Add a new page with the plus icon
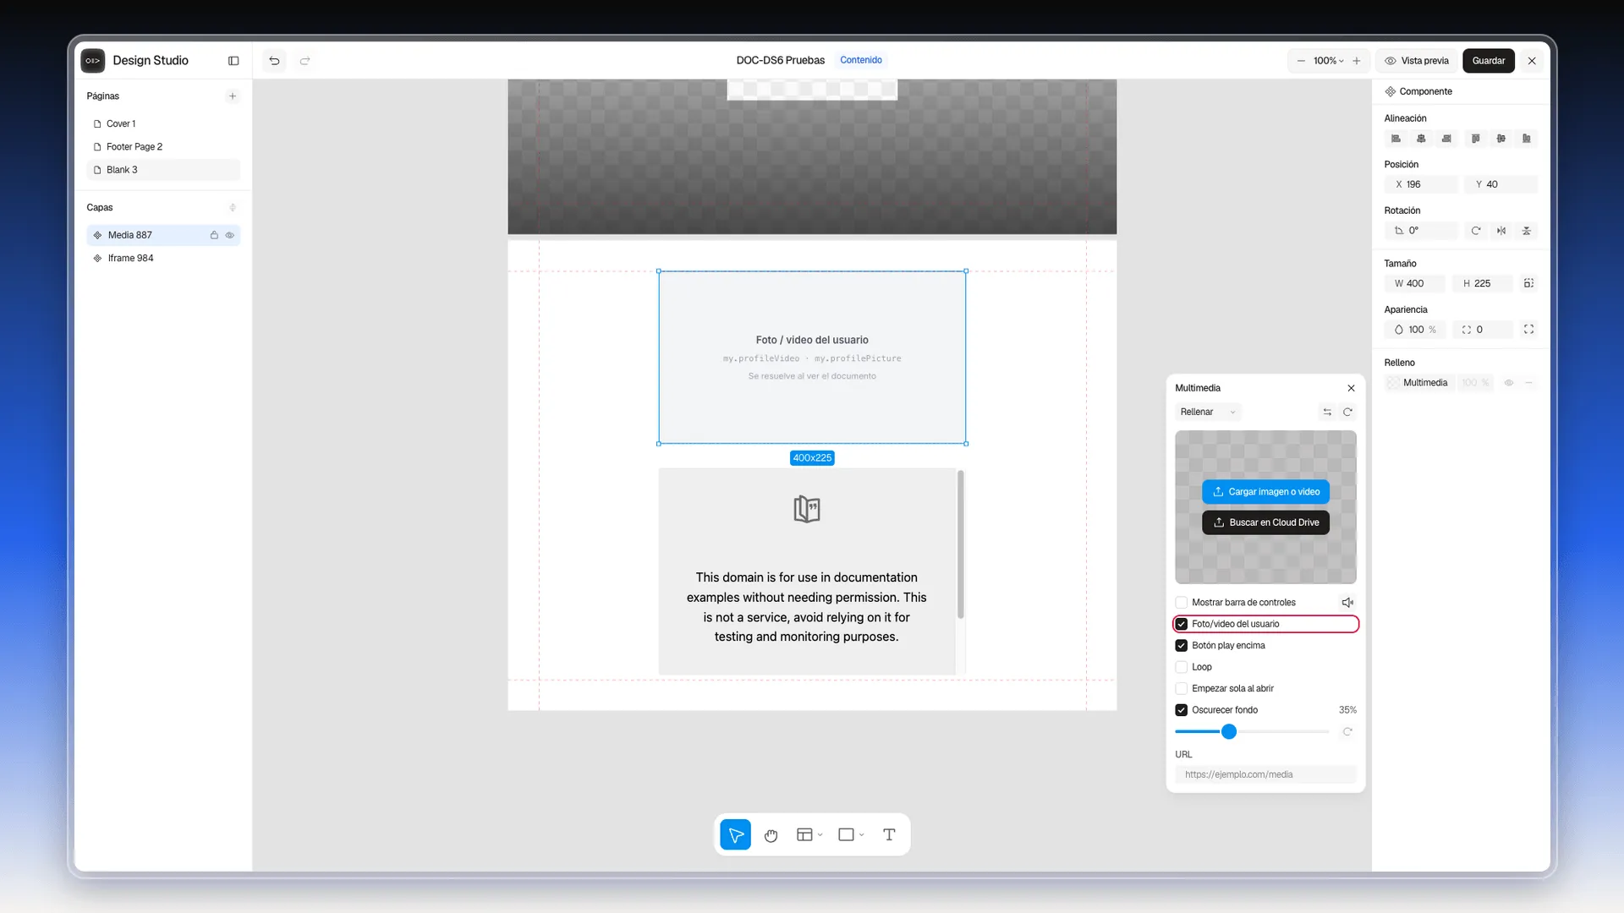This screenshot has height=913, width=1624. (x=233, y=96)
